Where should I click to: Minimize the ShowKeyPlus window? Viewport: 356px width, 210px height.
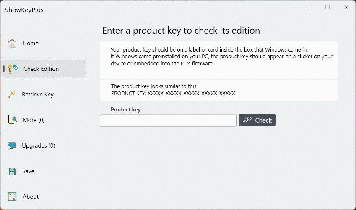[x=308, y=7]
